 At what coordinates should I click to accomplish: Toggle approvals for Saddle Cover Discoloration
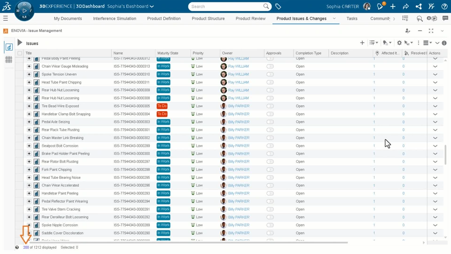click(270, 233)
